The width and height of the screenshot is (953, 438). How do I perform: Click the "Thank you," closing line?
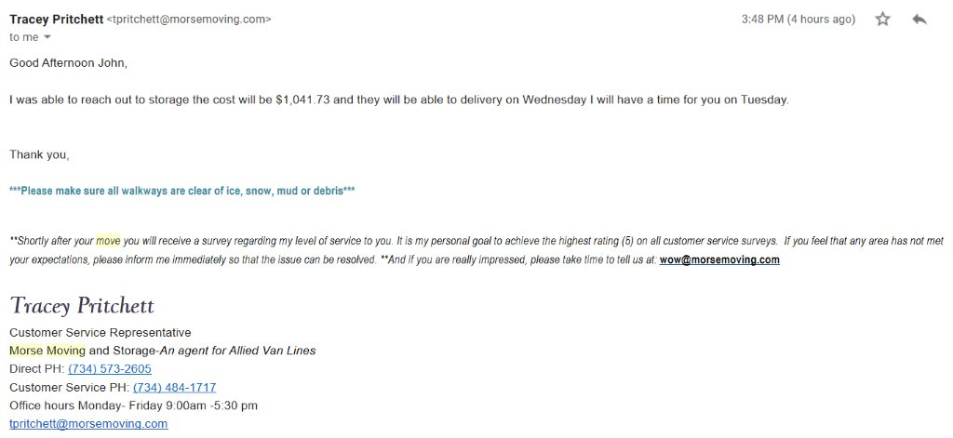point(39,154)
